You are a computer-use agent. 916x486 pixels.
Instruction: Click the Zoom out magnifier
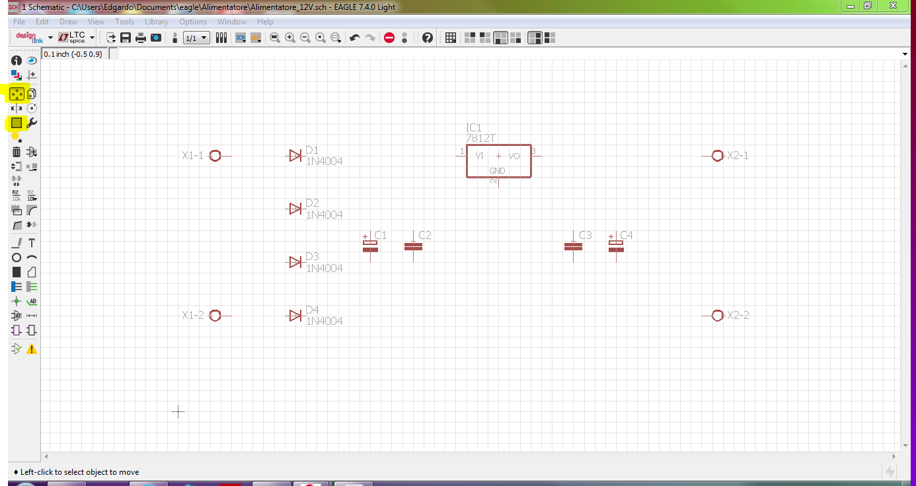[305, 38]
